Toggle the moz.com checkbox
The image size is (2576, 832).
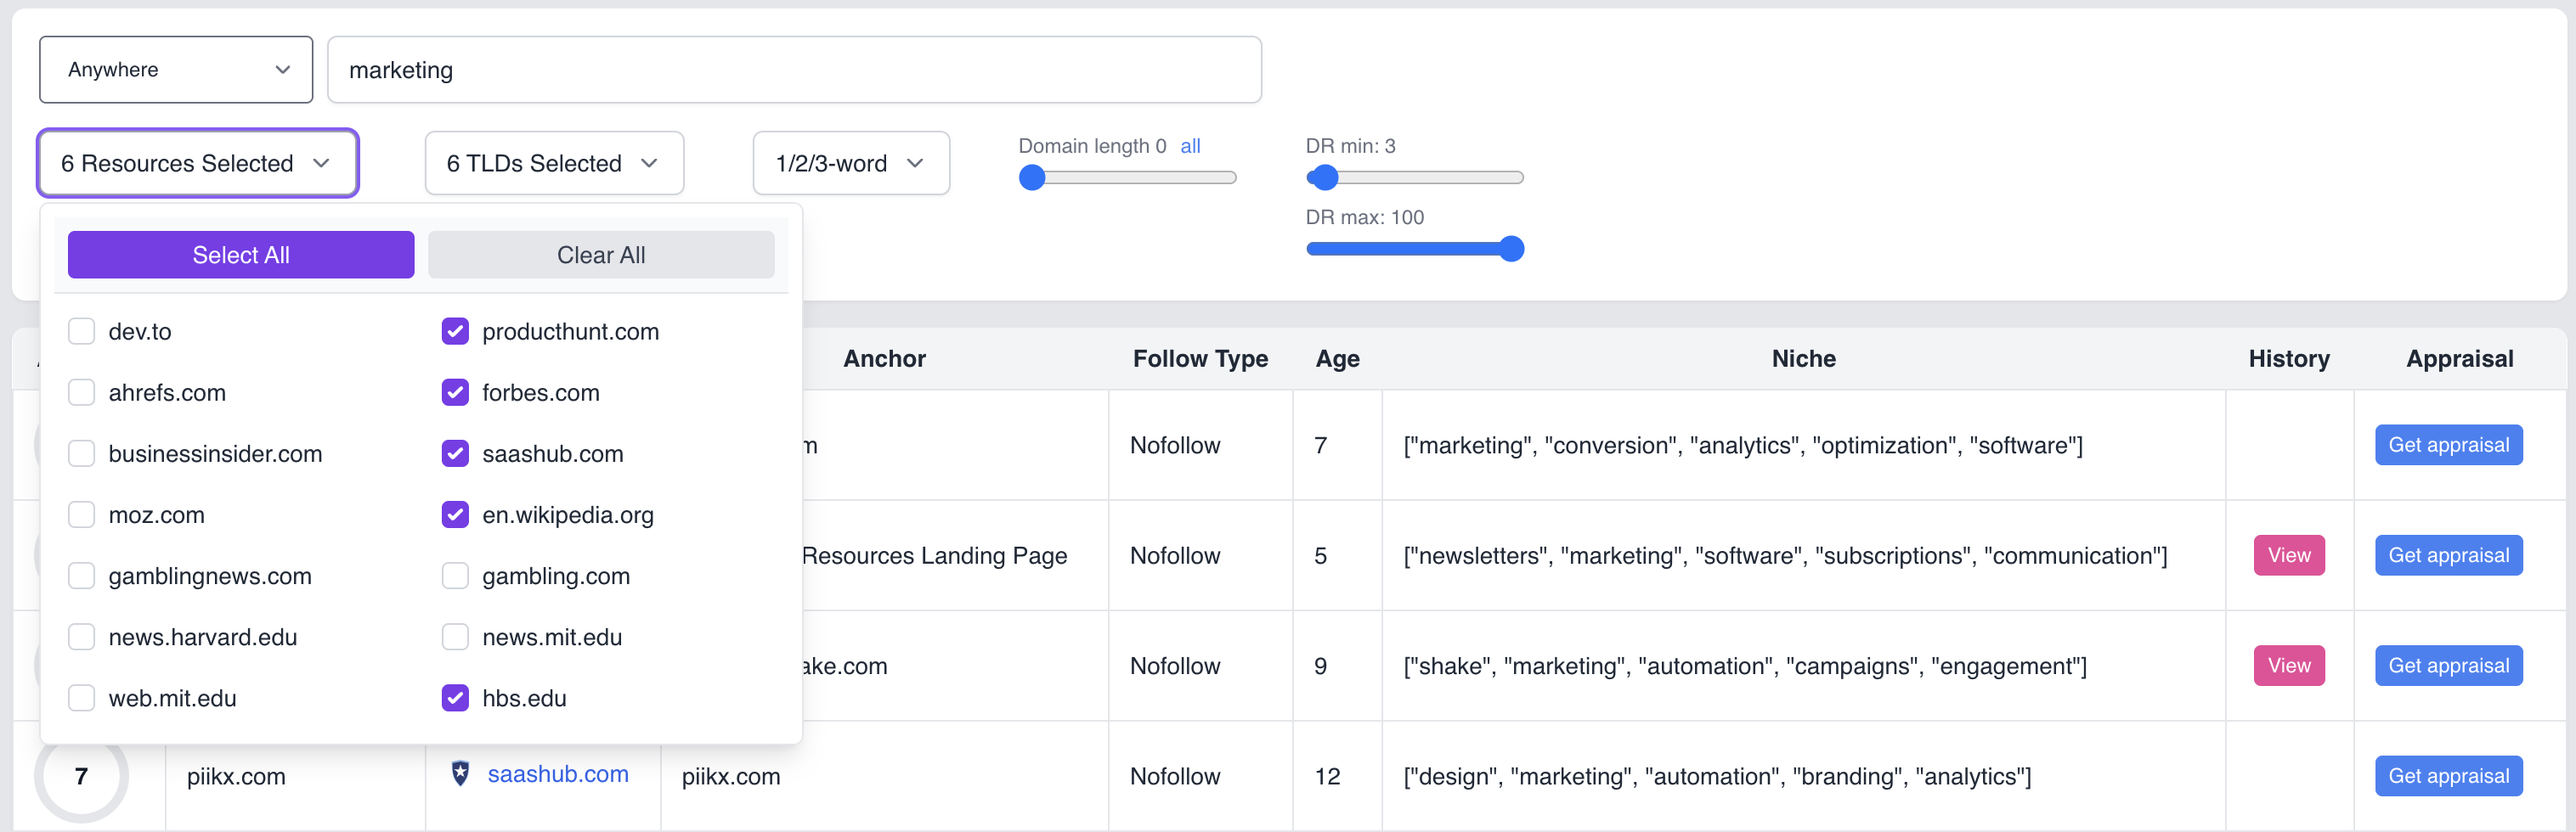(x=82, y=515)
